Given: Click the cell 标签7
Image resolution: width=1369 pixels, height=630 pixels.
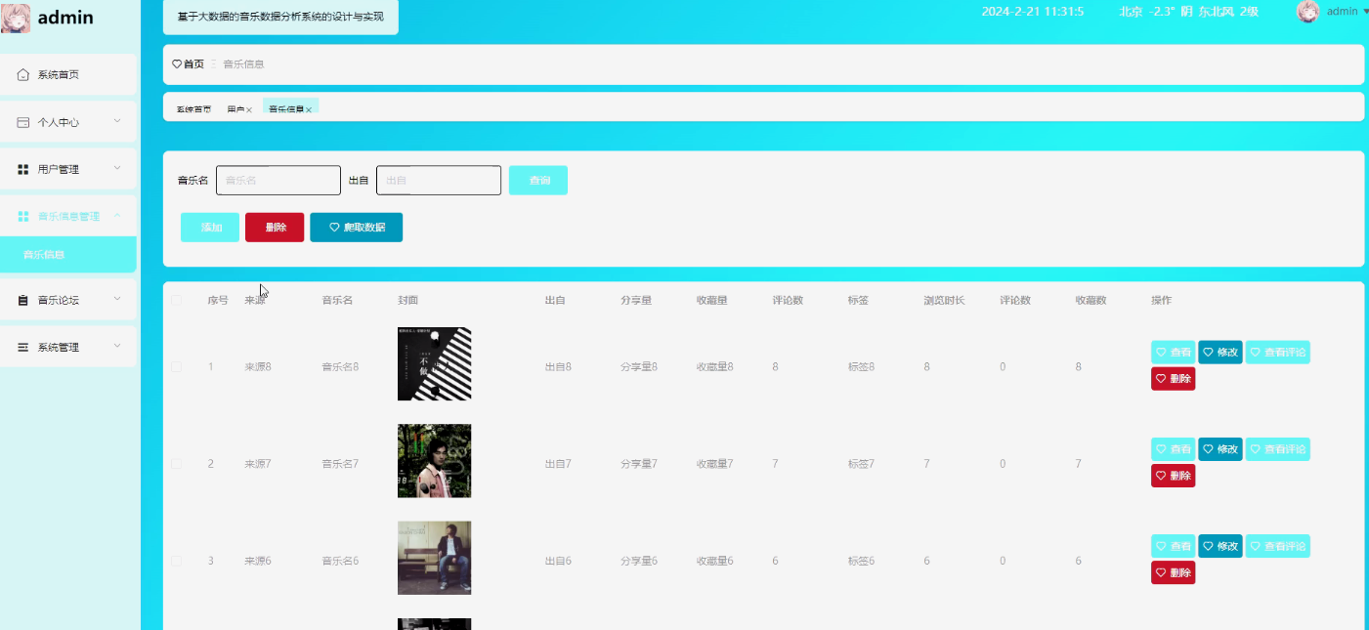Looking at the screenshot, I should [862, 463].
